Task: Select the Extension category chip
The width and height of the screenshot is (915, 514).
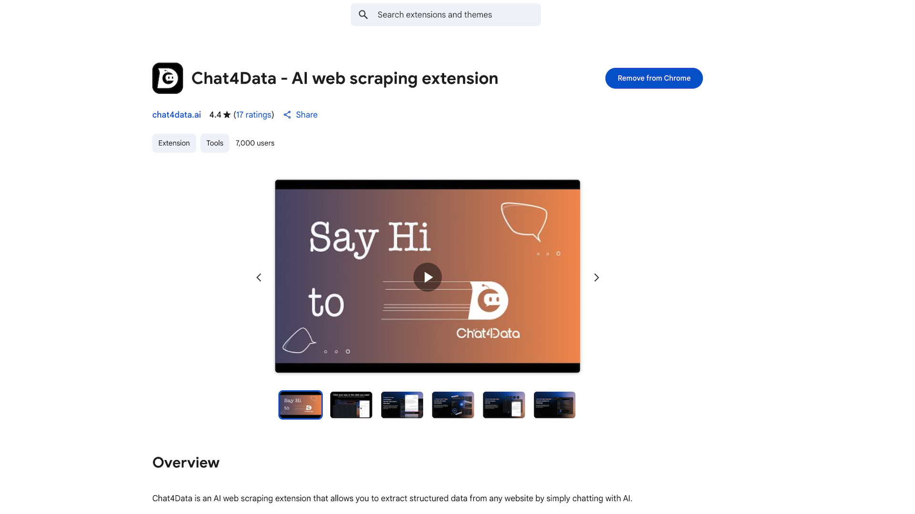Action: click(174, 143)
